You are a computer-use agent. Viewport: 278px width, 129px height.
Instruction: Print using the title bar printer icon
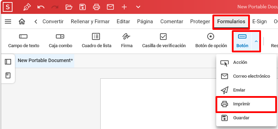pyautogui.click(x=96, y=7)
